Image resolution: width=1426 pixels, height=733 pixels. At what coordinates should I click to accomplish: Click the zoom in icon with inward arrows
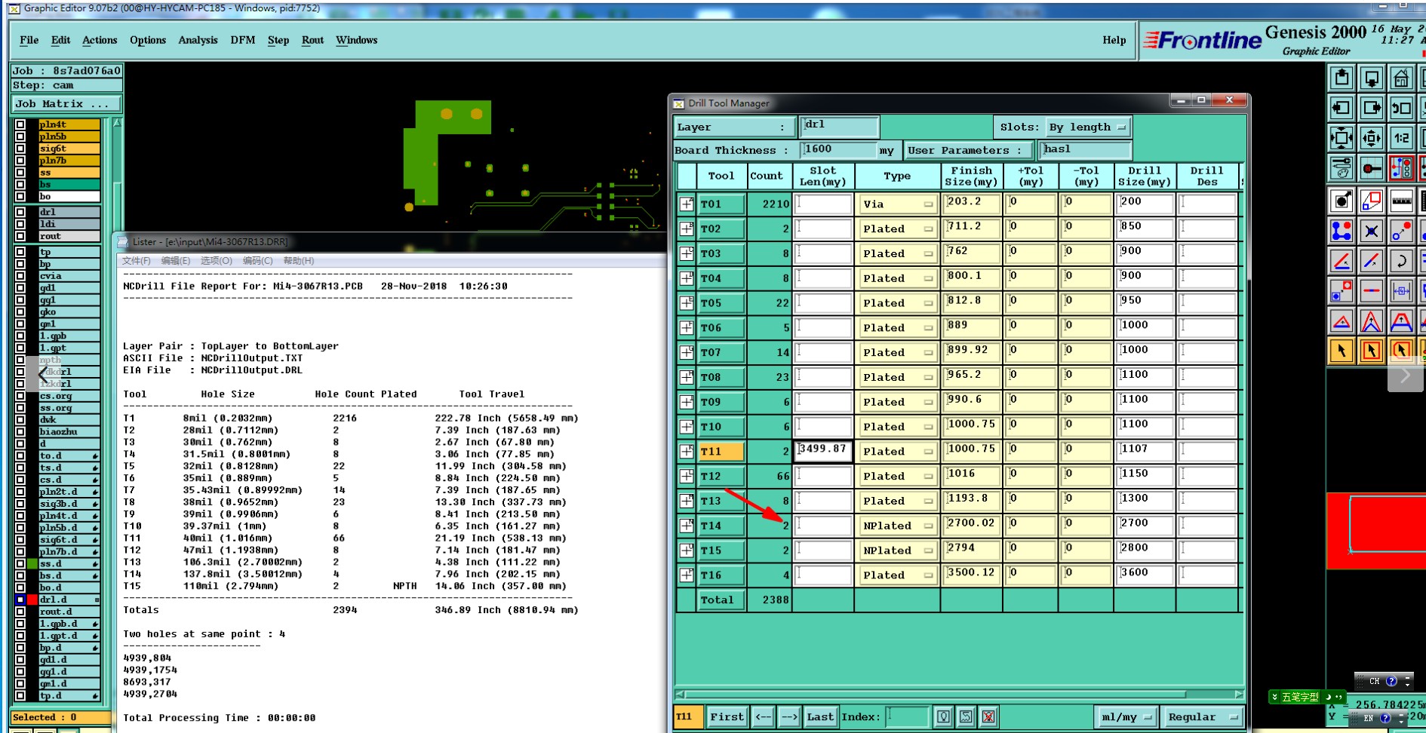[1341, 138]
